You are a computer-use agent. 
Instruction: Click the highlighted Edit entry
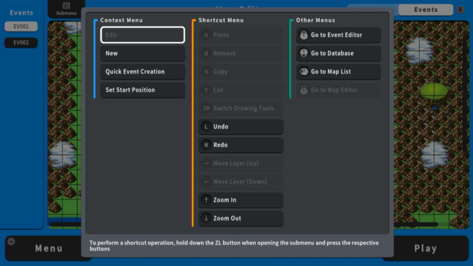pos(142,35)
